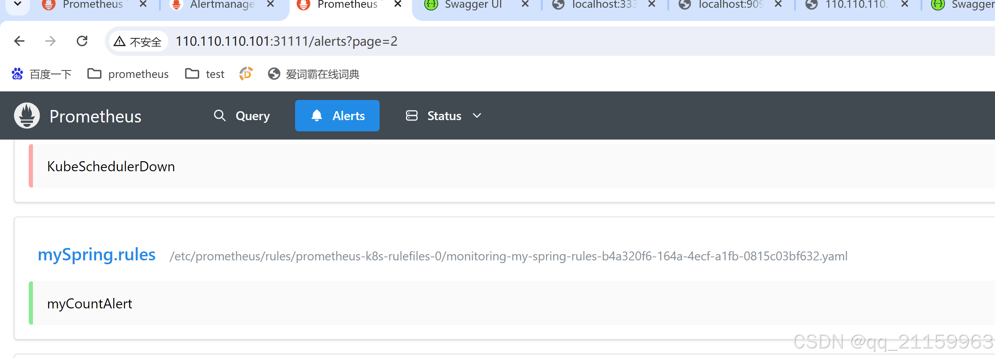This screenshot has width=995, height=358.
Task: Expand the myCountAlert alert rule
Action: [x=512, y=303]
